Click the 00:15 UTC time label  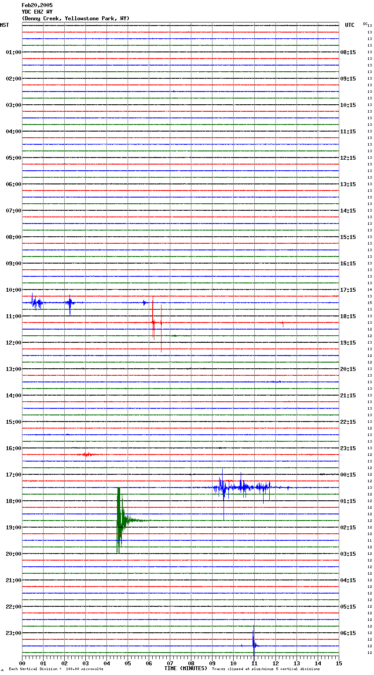coord(348,475)
